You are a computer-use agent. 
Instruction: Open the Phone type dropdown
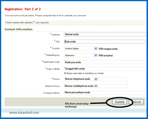point(81,79)
